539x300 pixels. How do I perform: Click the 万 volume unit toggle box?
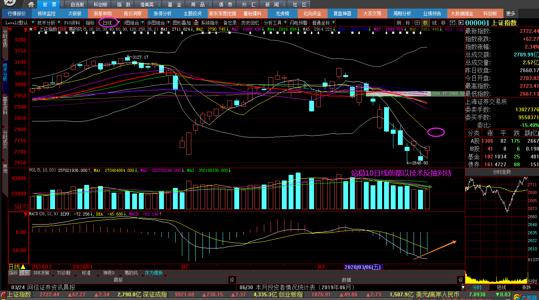click(x=22, y=207)
